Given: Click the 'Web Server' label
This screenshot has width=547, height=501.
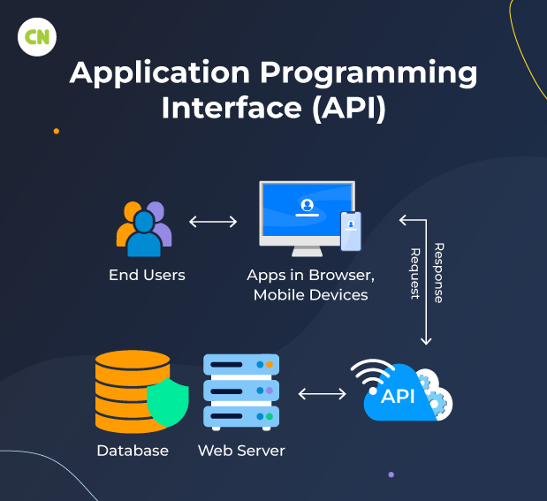Looking at the screenshot, I should pyautogui.click(x=241, y=451).
